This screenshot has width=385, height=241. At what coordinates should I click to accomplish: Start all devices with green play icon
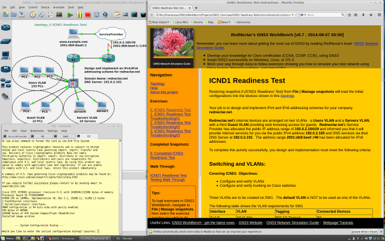point(70,15)
